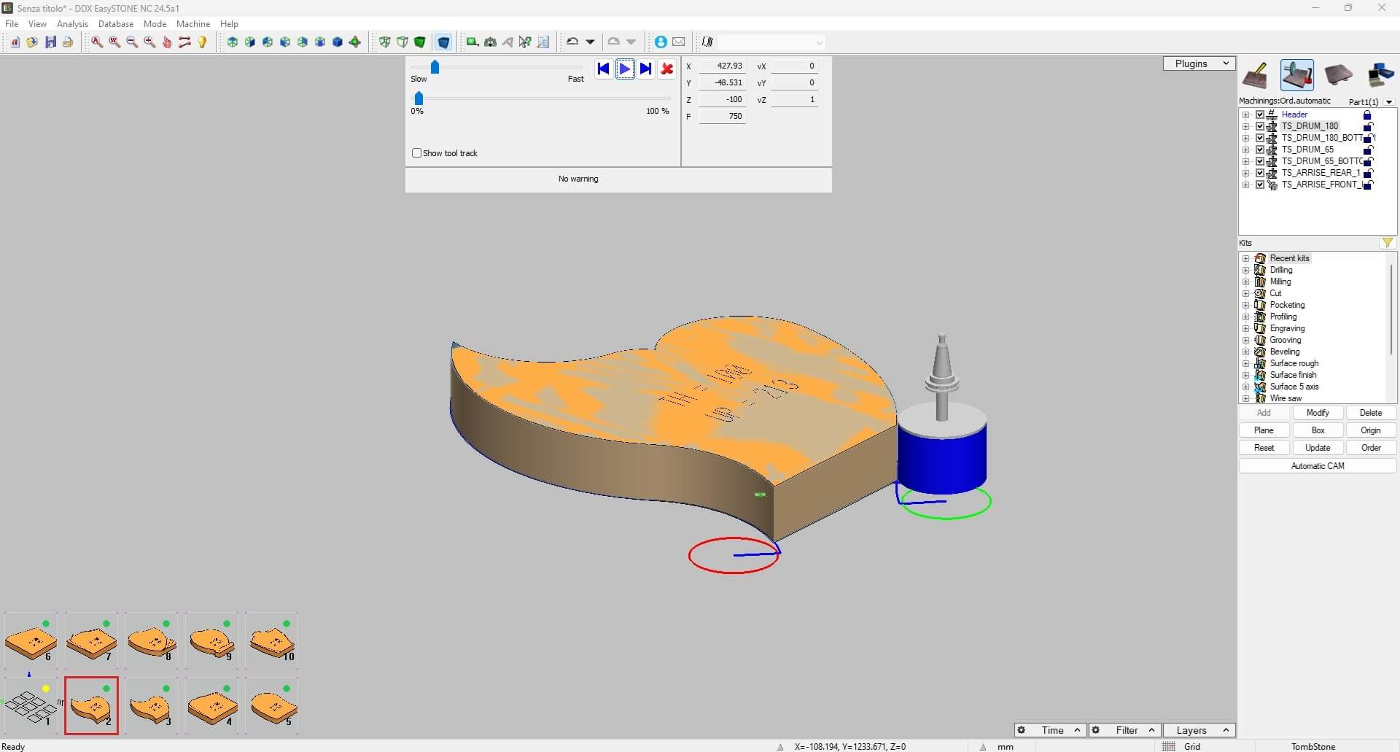Click the measure distance toolbar icon
The height and width of the screenshot is (752, 1400).
(x=184, y=42)
